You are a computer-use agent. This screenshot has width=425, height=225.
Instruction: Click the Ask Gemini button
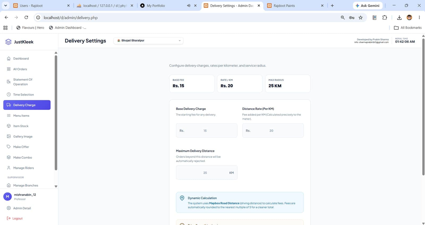click(x=368, y=6)
